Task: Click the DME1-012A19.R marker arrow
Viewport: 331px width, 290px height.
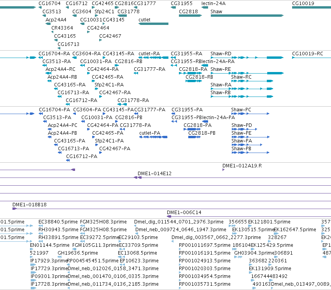Action: point(223,170)
